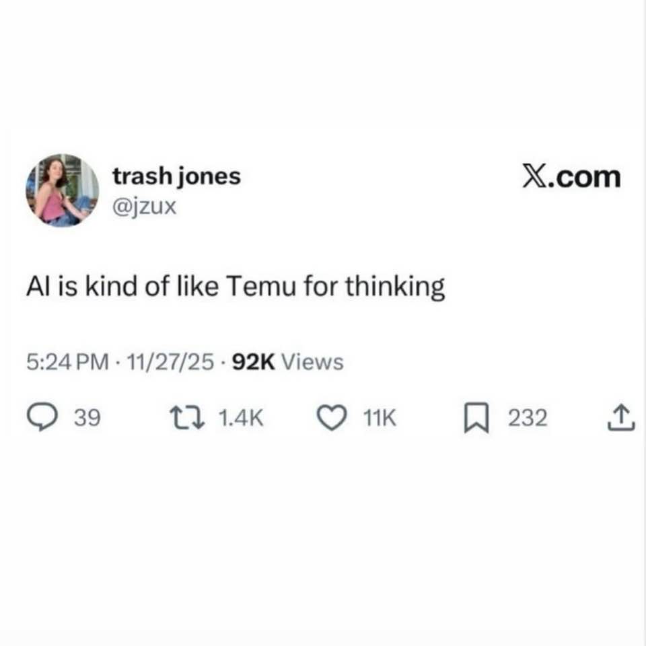The width and height of the screenshot is (646, 646).
Task: Click the bold 92K view count
Action: click(254, 362)
